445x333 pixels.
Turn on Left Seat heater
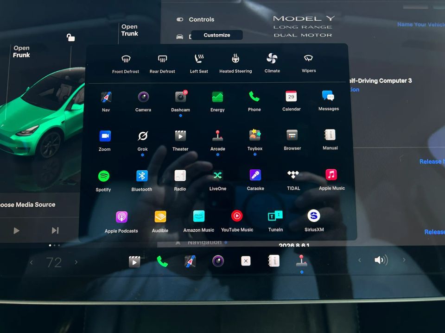pos(199,63)
